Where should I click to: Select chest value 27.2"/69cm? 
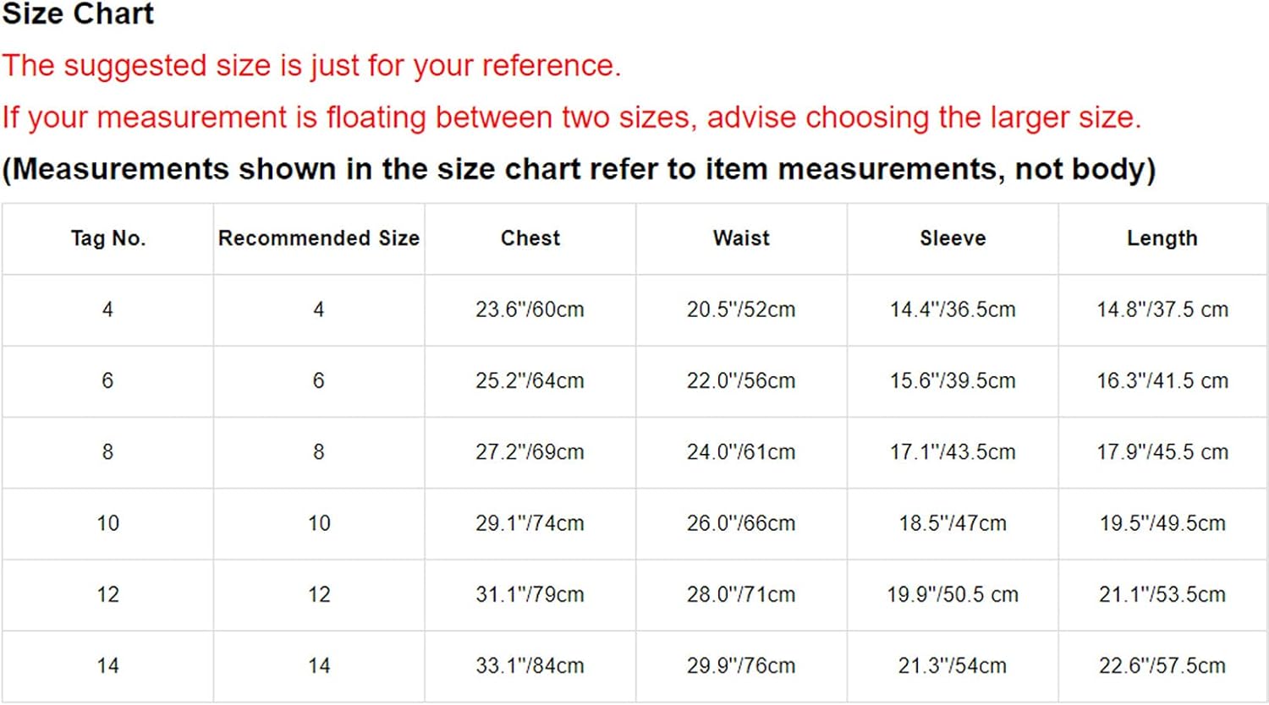click(530, 452)
